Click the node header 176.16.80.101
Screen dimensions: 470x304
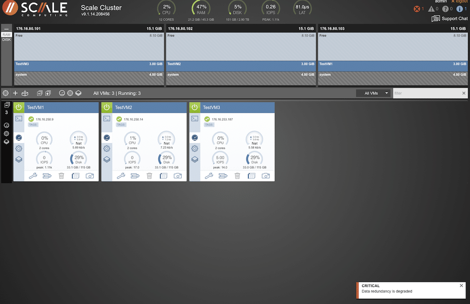(x=89, y=28)
